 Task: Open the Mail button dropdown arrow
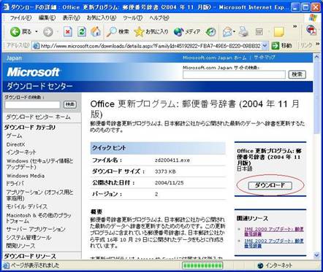click(x=234, y=32)
